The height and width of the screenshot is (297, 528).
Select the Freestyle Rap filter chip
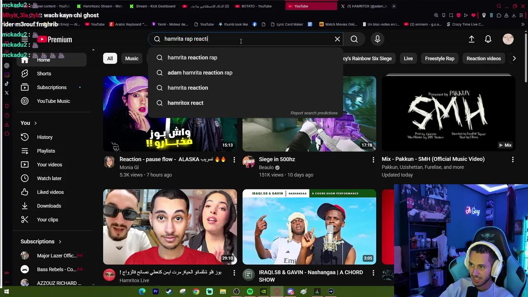[440, 59]
